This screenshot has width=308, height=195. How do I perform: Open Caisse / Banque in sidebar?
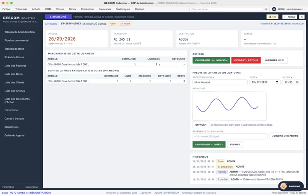tap(14, 119)
